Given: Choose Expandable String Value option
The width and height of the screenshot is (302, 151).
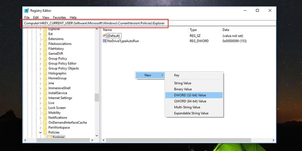Looking at the screenshot, I should [x=194, y=113].
